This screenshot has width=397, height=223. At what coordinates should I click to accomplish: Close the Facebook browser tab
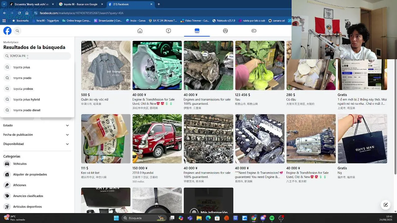point(151,4)
